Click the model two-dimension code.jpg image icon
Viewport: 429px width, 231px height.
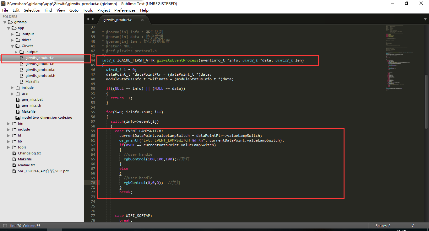click(18, 117)
